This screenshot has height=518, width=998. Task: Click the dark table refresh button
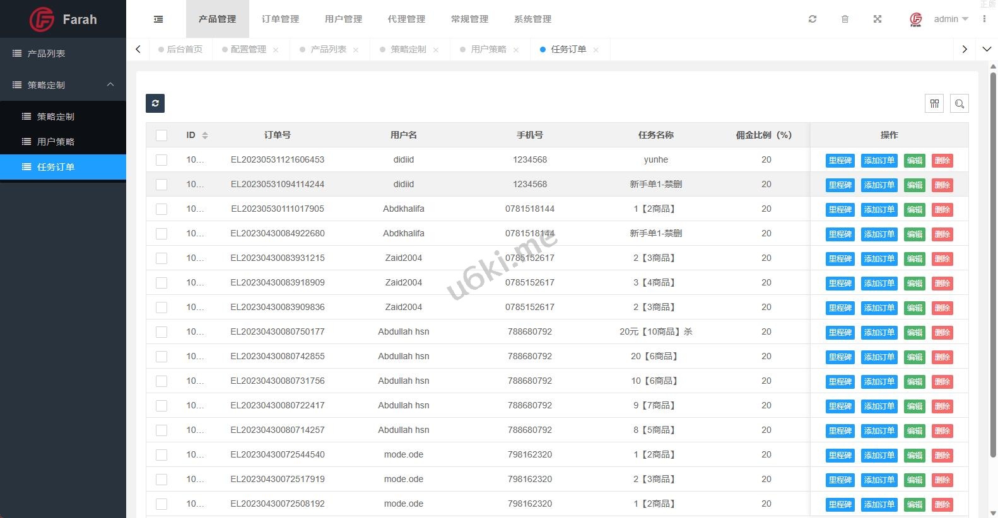click(155, 103)
